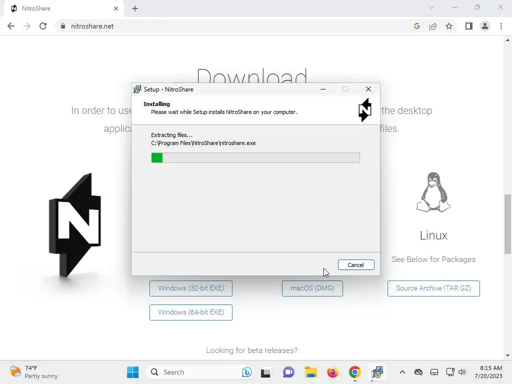Download Windows (64-bit EXE) installer
This screenshot has height=384, width=512.
[191, 312]
